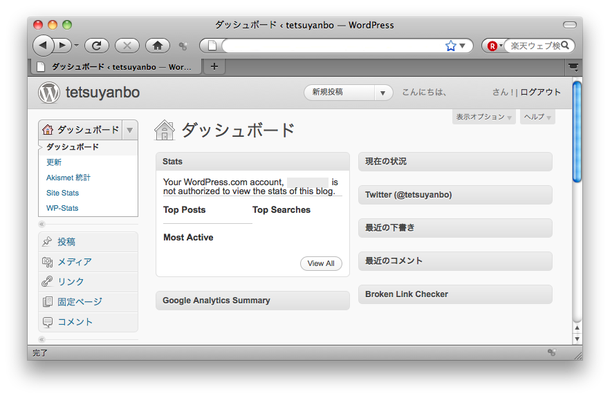The height and width of the screenshot is (398, 610).
Task: Click View All in Stats widget
Action: pyautogui.click(x=321, y=263)
